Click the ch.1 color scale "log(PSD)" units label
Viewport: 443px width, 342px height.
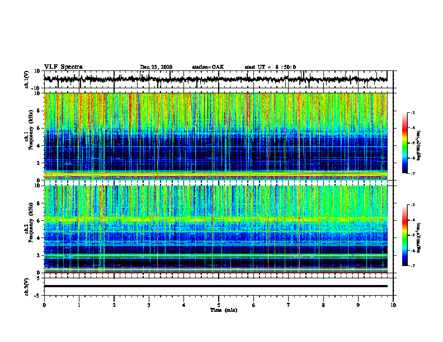419,146
